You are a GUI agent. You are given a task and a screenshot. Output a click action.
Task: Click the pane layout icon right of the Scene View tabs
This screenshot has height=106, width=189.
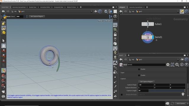point(113,7)
